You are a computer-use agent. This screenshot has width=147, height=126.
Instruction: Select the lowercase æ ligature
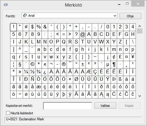point(39,87)
